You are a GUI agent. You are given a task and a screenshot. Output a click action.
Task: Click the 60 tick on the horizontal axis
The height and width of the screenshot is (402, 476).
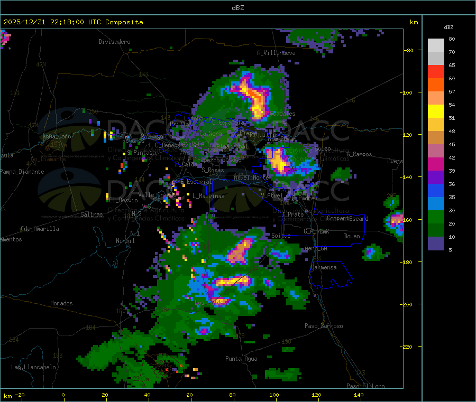tap(189, 395)
